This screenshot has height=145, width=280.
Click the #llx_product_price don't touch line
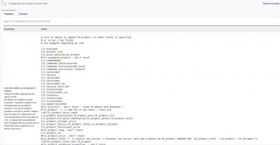63,136
